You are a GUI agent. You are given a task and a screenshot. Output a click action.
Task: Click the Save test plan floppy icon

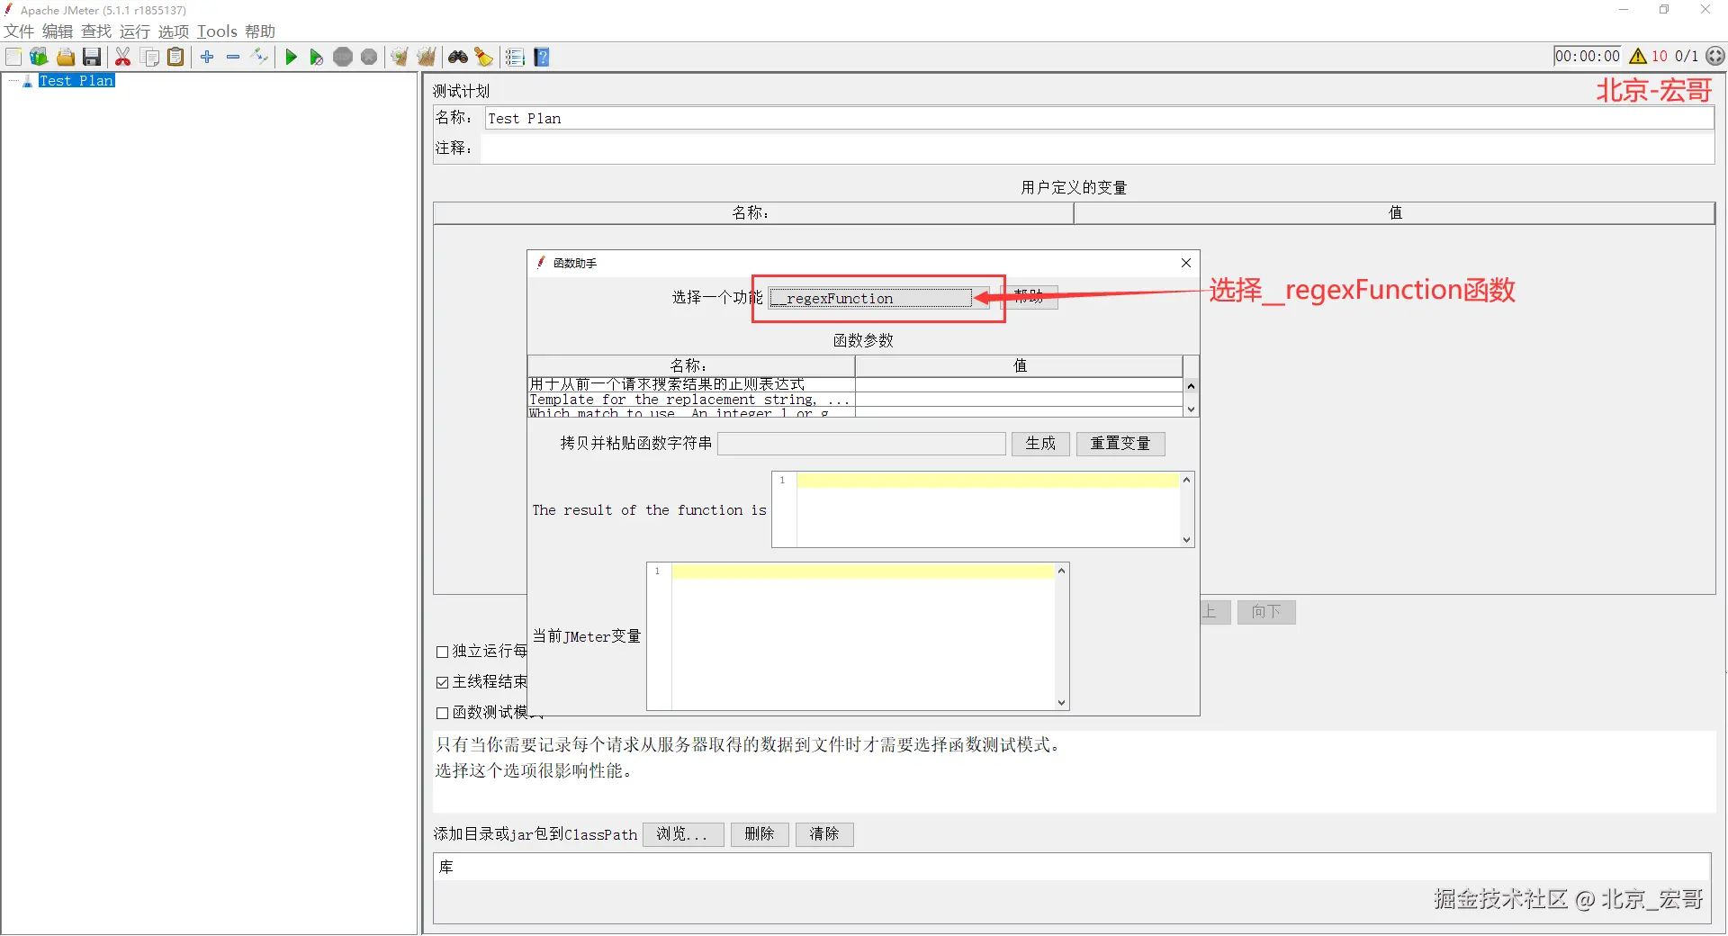click(92, 58)
